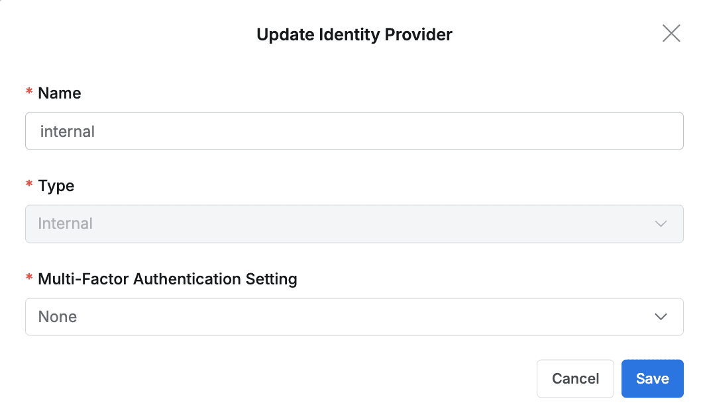Click the red asterisk next to Type
This screenshot has width=705, height=418.
click(x=28, y=186)
